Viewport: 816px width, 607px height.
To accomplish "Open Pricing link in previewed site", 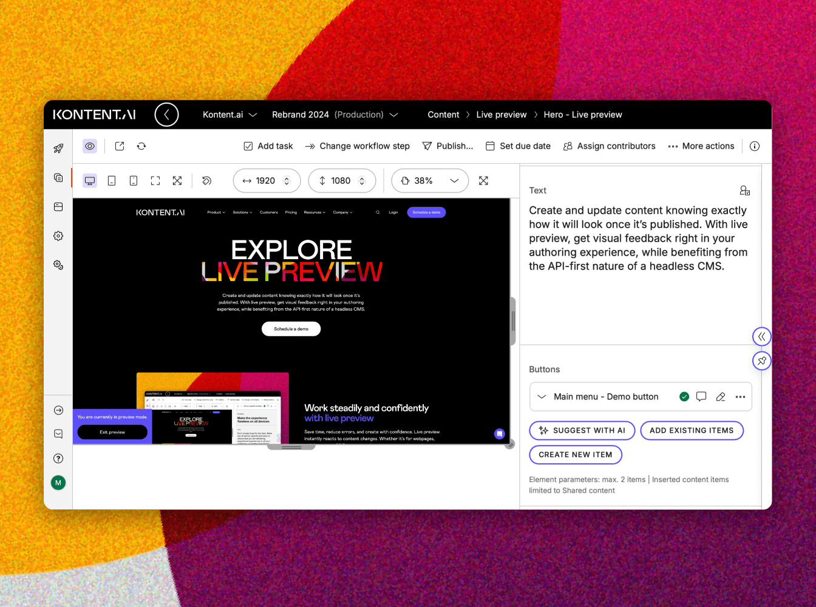I will coord(291,212).
